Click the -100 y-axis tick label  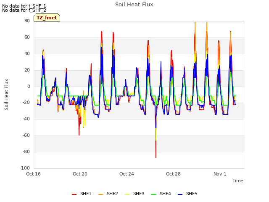(x=25, y=168)
